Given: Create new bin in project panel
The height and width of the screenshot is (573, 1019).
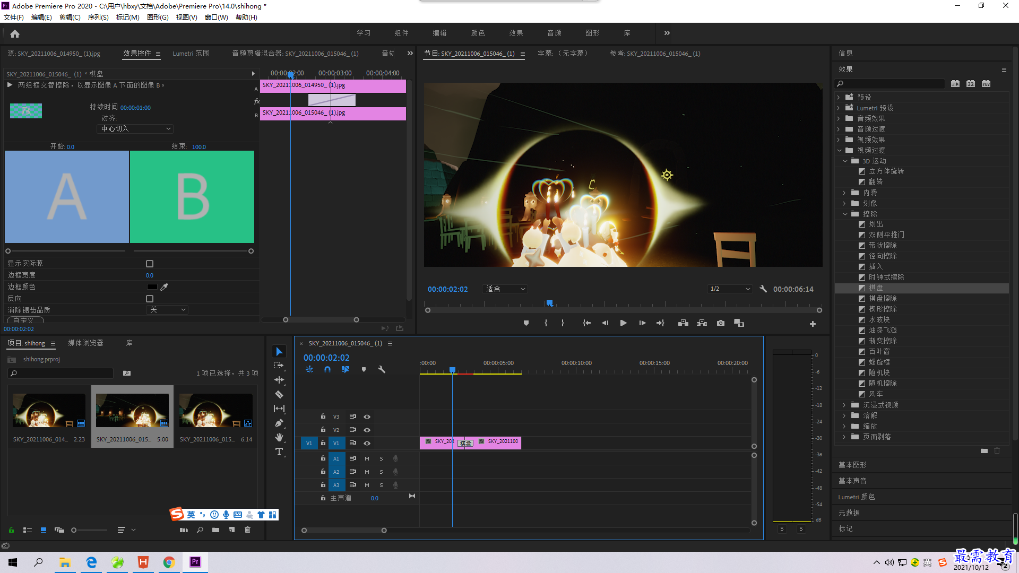Looking at the screenshot, I should pos(215,529).
